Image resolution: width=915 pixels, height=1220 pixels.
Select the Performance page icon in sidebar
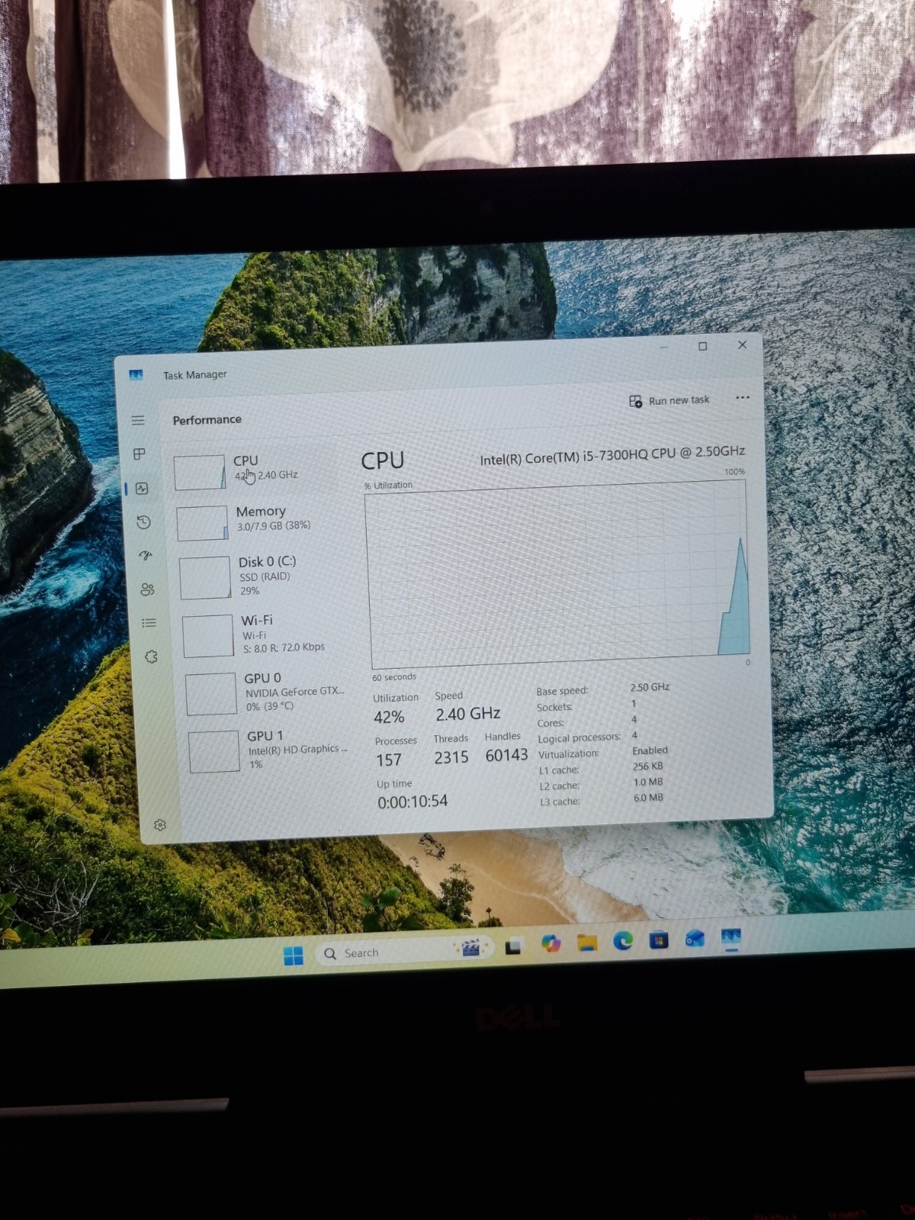click(142, 489)
